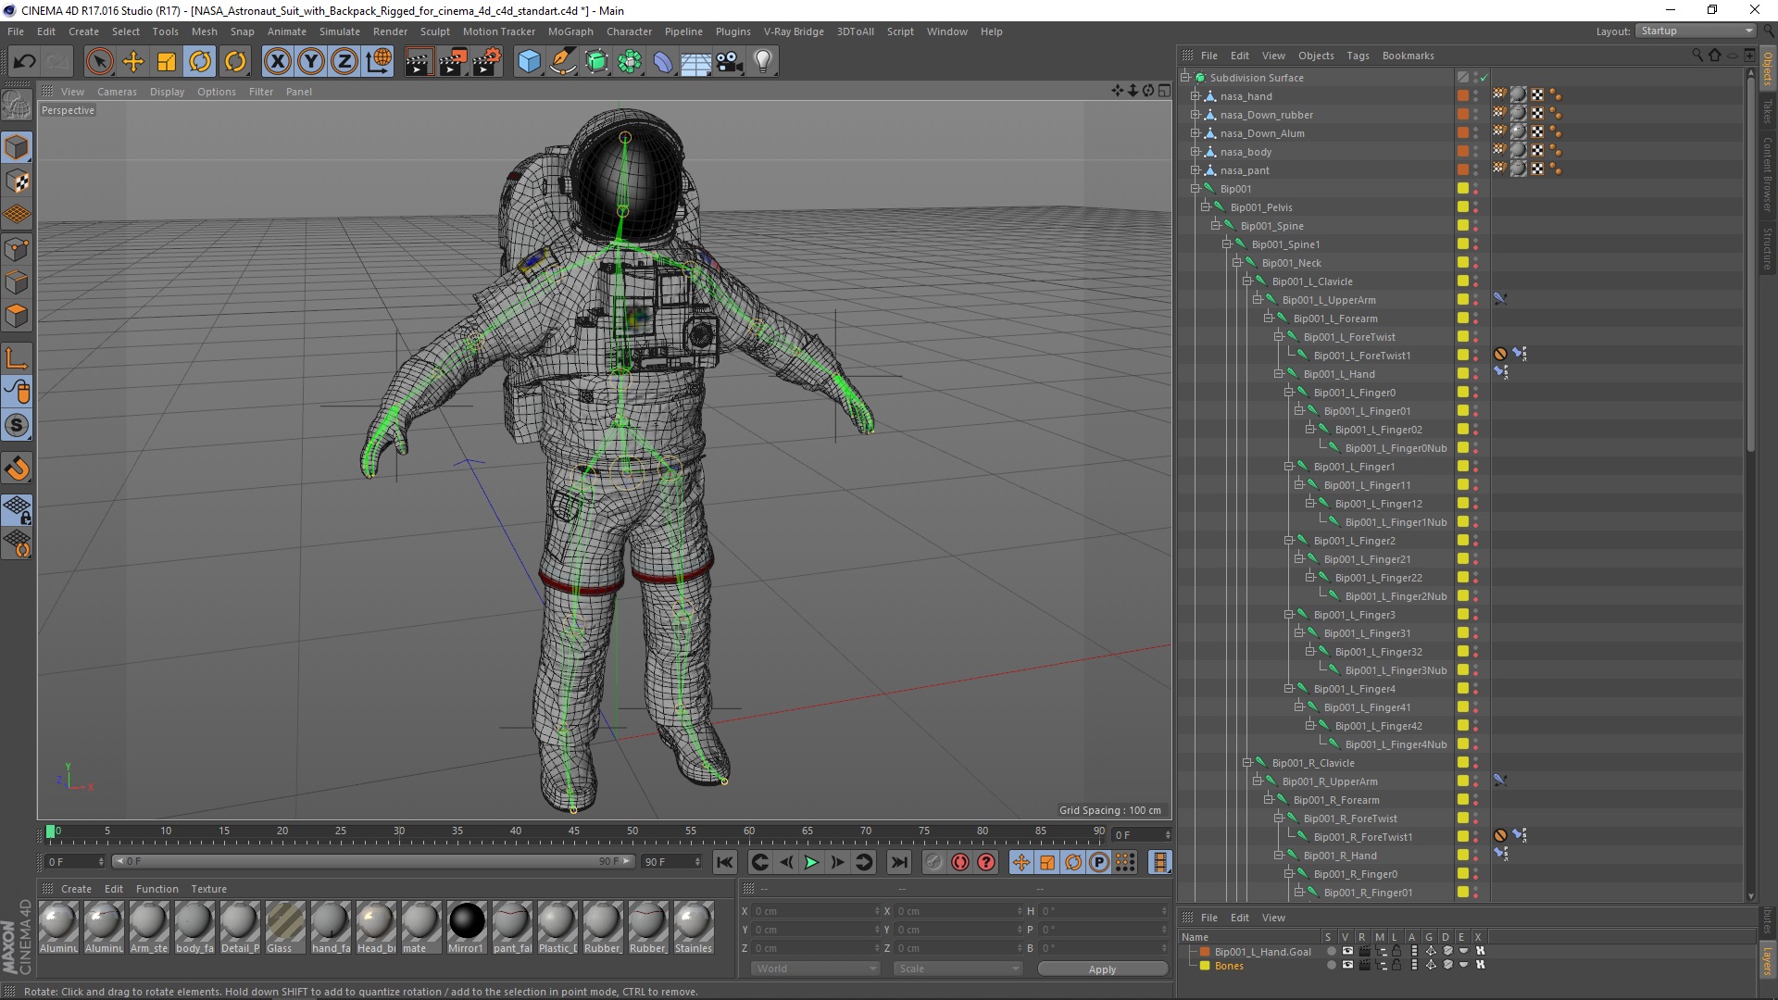The width and height of the screenshot is (1778, 1000).
Task: Open viewport Cameras menu
Action: (x=117, y=92)
